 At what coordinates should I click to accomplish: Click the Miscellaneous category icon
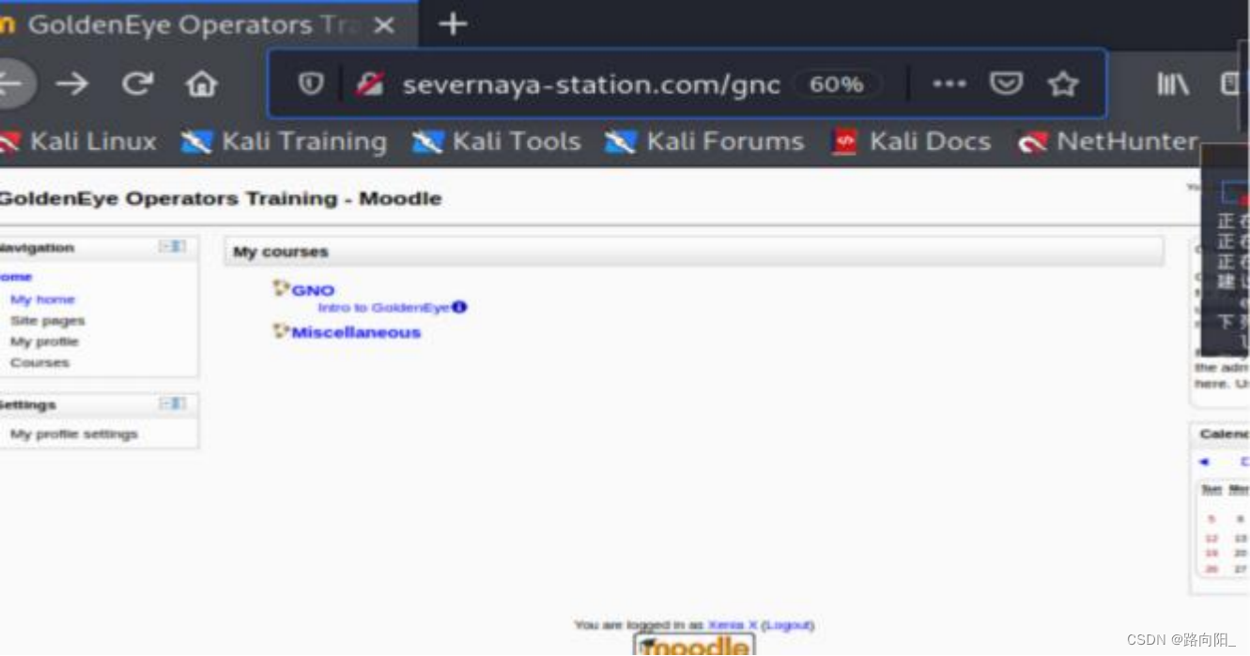click(x=281, y=330)
